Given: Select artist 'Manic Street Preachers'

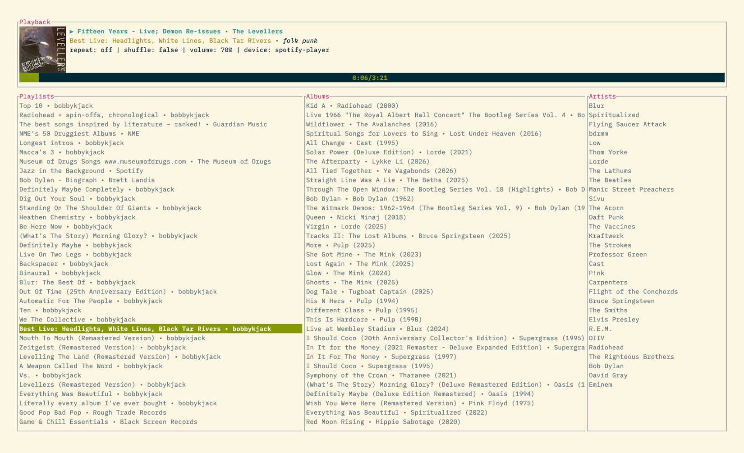Looking at the screenshot, I should point(632,189).
